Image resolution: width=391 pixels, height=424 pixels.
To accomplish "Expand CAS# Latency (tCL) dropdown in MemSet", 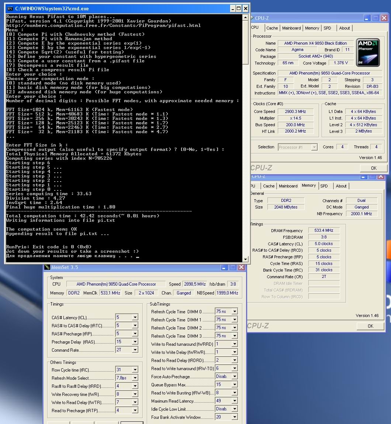I will tap(135, 317).
